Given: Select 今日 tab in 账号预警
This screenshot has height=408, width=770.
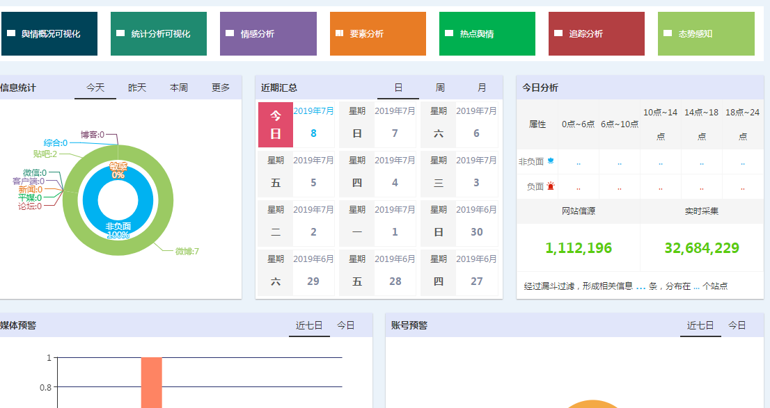Looking at the screenshot, I should click(737, 325).
